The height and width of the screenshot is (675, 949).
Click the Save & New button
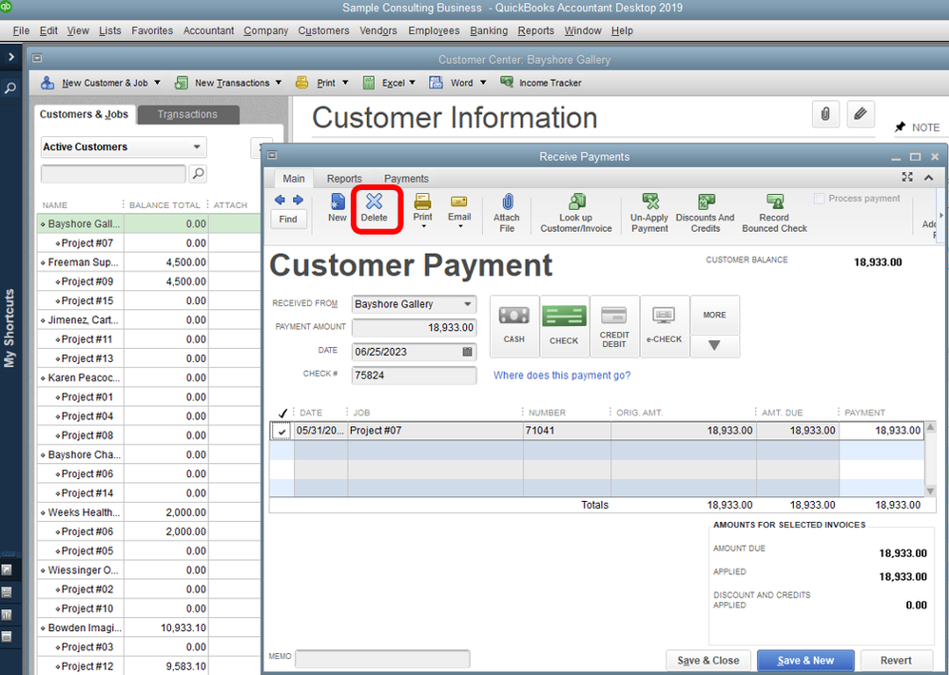(x=805, y=661)
